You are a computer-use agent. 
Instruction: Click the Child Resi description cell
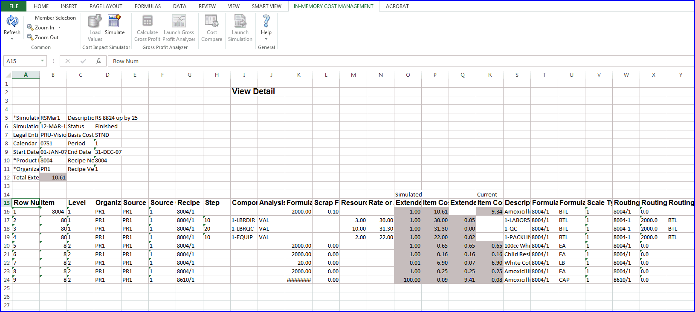[517, 254]
